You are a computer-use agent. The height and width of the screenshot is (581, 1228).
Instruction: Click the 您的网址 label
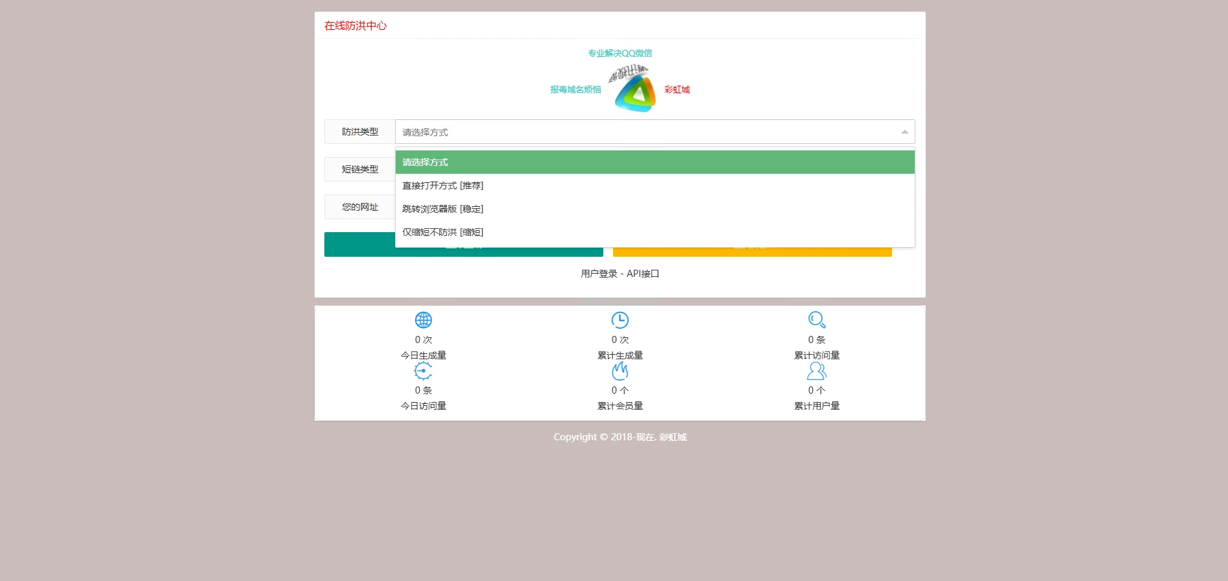pos(360,207)
